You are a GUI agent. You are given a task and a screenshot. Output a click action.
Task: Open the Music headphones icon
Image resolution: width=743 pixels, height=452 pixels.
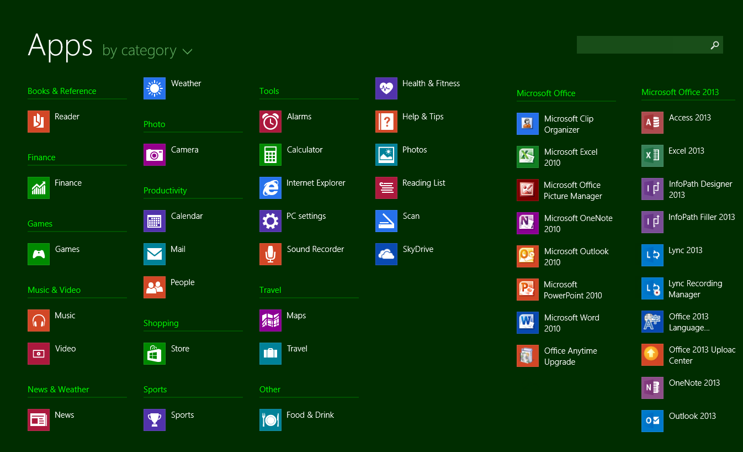click(x=39, y=320)
